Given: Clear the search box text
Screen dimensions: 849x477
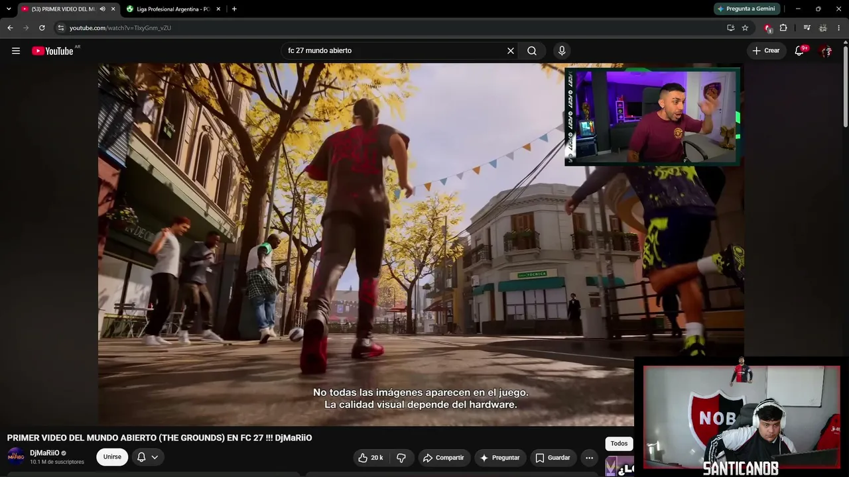Looking at the screenshot, I should (511, 51).
